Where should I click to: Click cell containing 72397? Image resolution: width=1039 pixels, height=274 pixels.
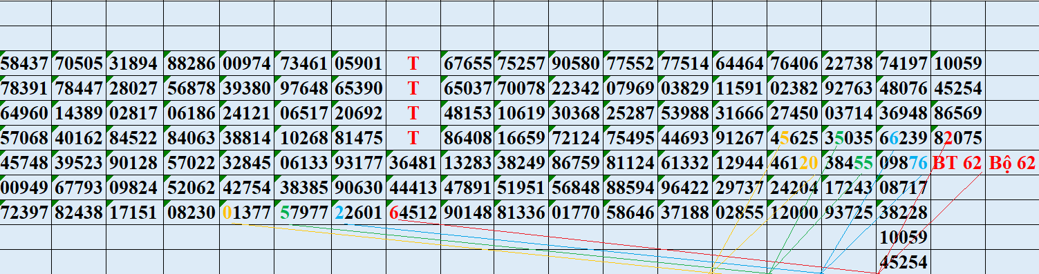(26, 212)
